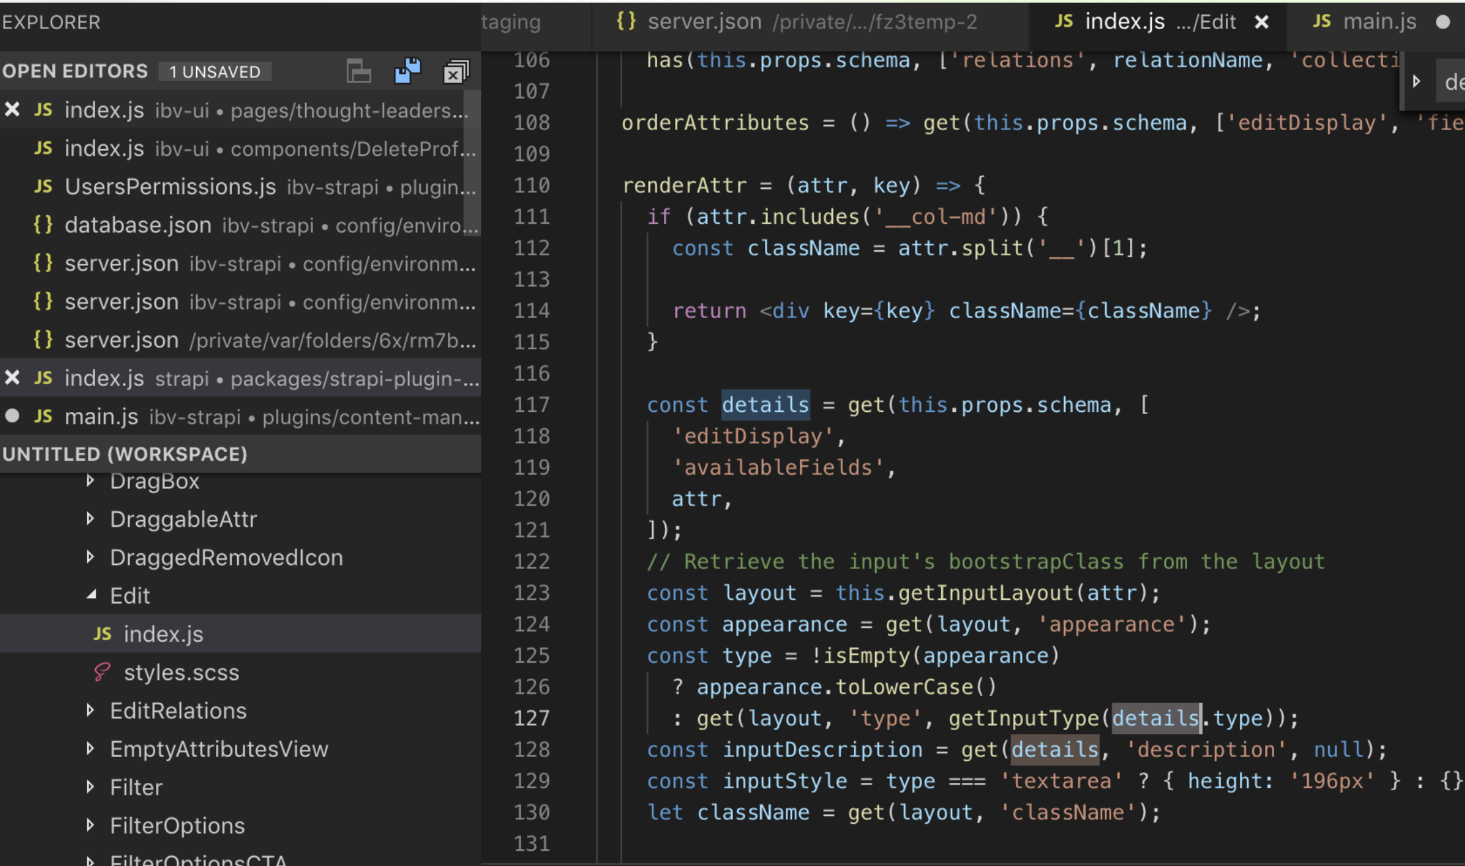Viewport: 1465px width, 866px height.
Task: Click the Close All Editors icon
Action: click(x=456, y=71)
